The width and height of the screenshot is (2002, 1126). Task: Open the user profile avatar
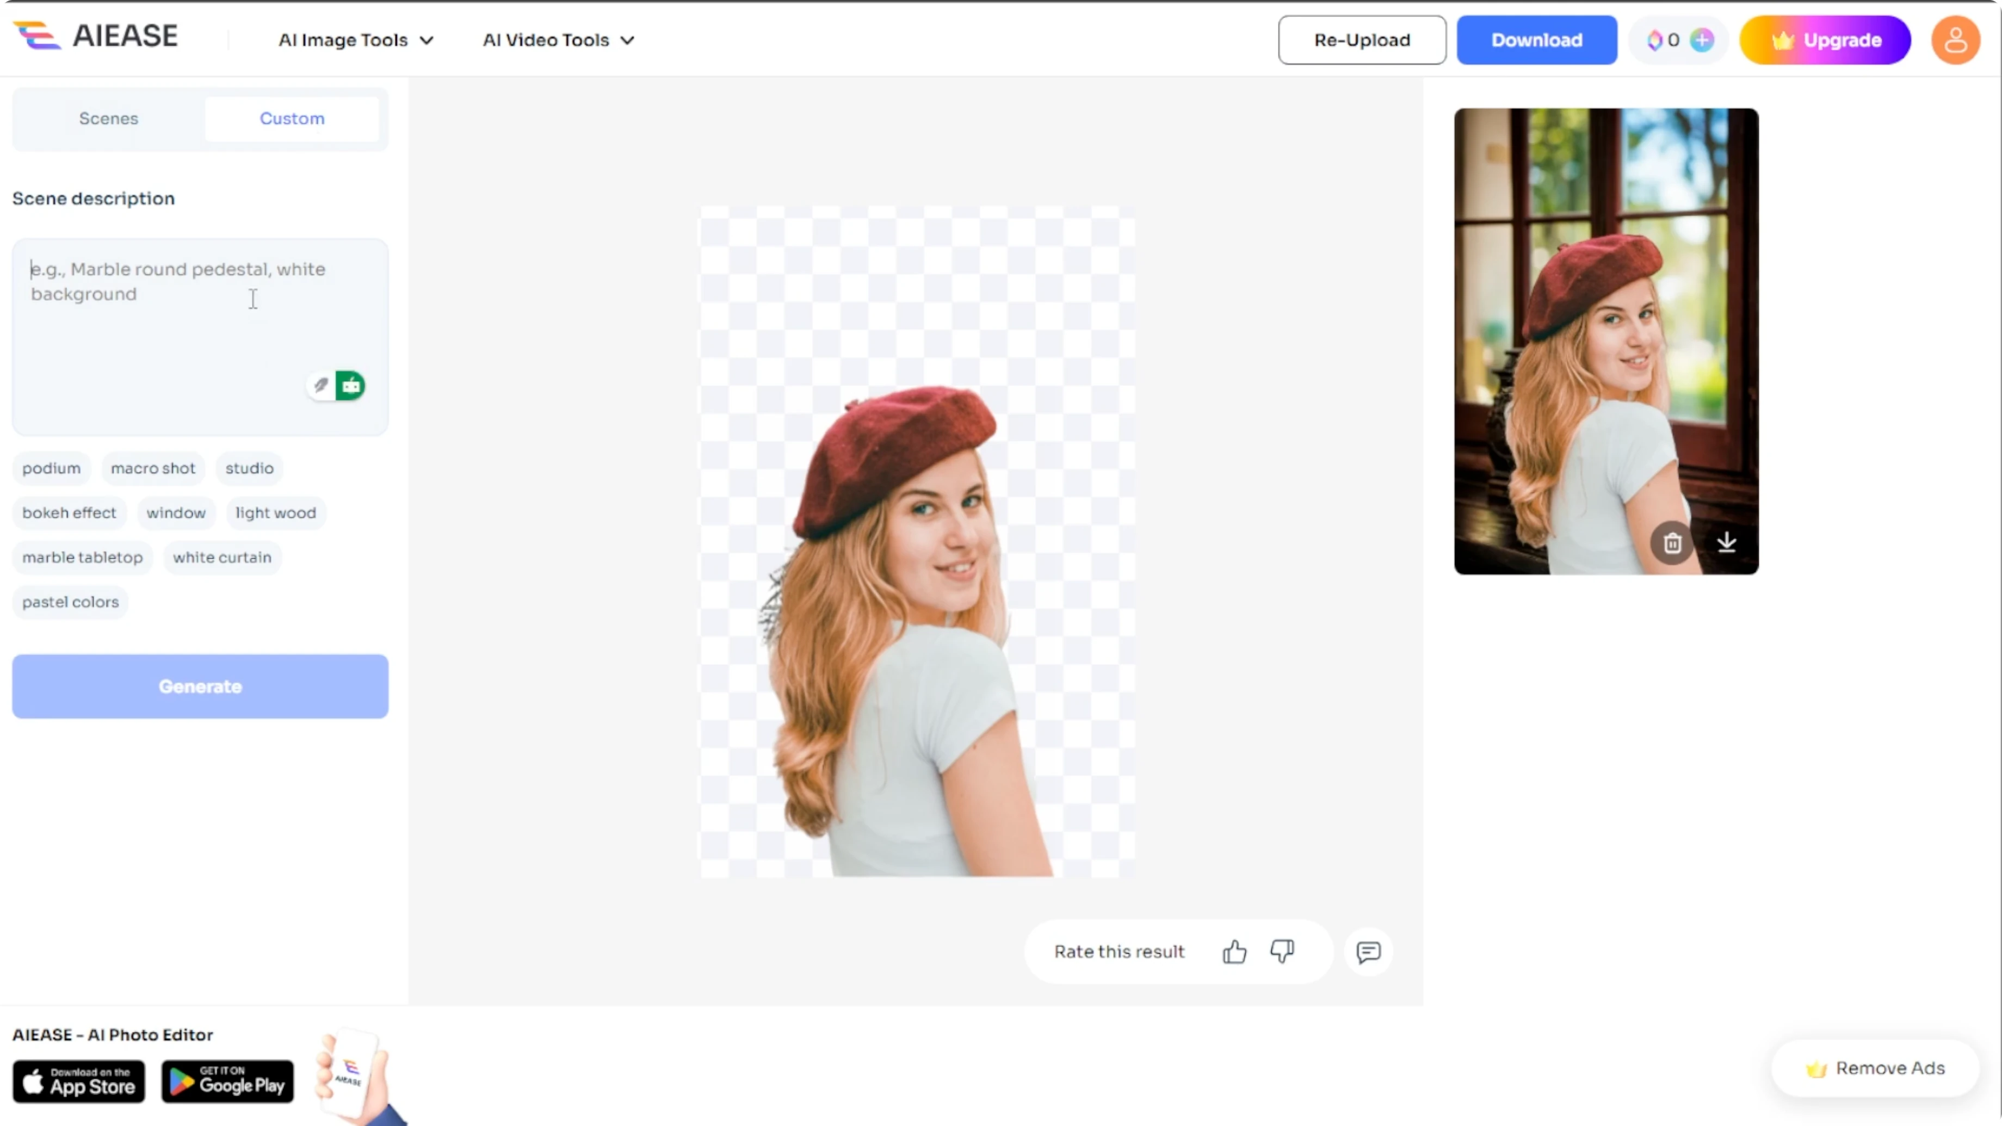[1955, 40]
